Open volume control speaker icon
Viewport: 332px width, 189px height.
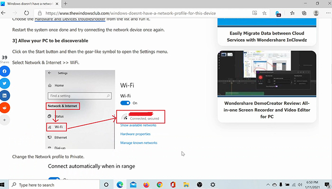(300, 185)
